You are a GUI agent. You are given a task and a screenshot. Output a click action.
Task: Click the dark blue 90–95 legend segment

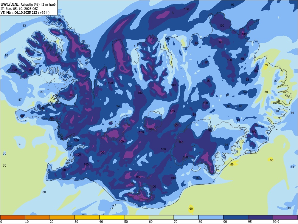(236, 217)
